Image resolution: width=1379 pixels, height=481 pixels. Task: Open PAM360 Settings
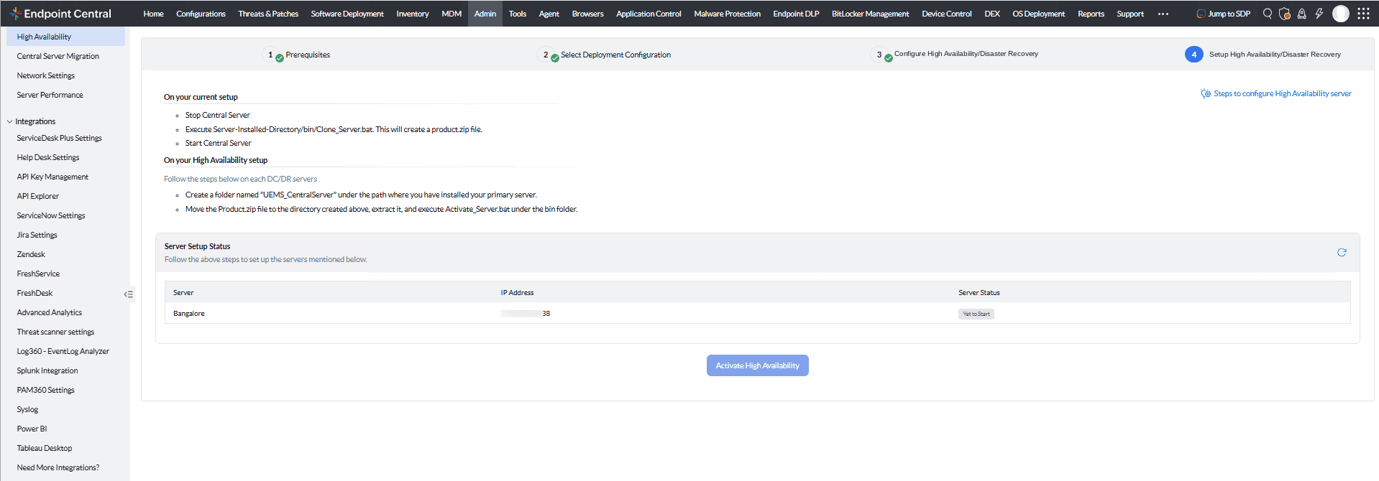46,390
